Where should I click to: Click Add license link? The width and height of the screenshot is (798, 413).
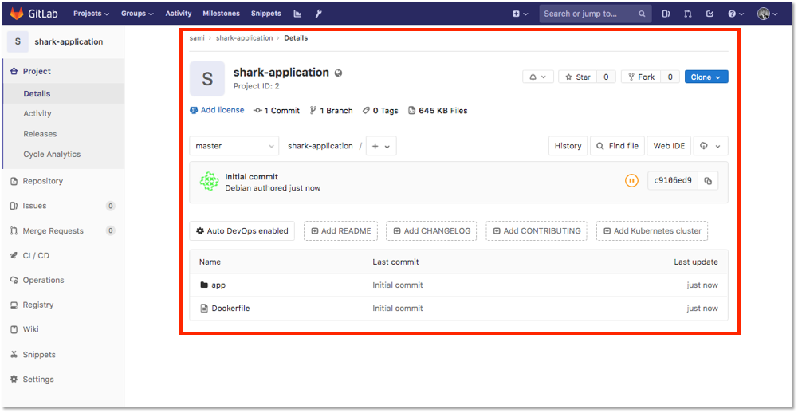[217, 110]
